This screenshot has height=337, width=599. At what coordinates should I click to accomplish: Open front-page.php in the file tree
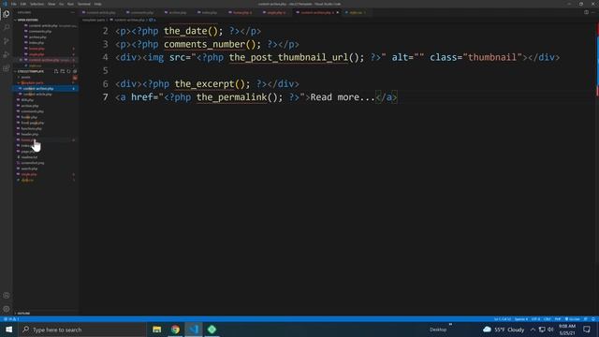click(x=33, y=123)
